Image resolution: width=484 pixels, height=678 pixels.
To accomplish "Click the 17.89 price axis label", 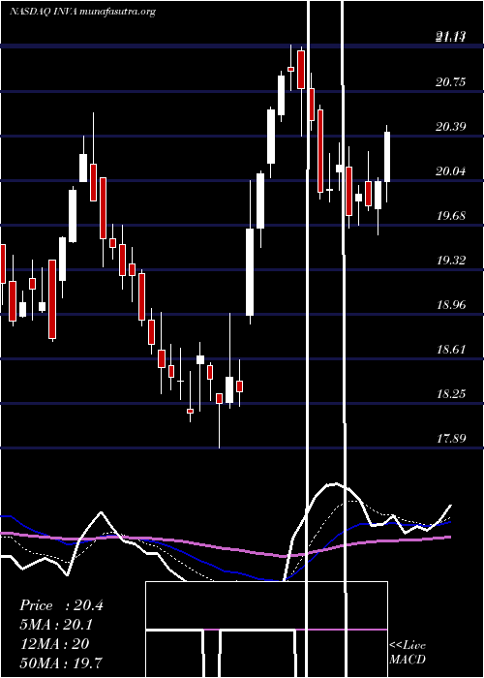I will click(451, 439).
